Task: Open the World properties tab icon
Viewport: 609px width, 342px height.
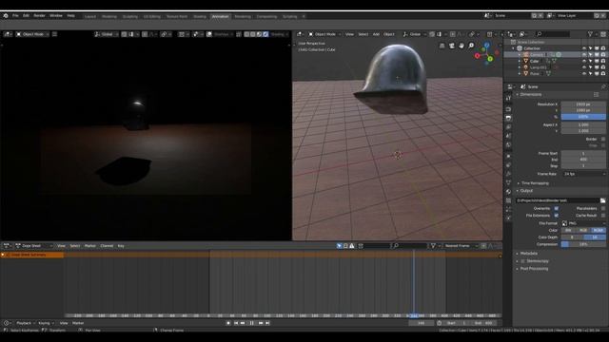Action: click(508, 144)
